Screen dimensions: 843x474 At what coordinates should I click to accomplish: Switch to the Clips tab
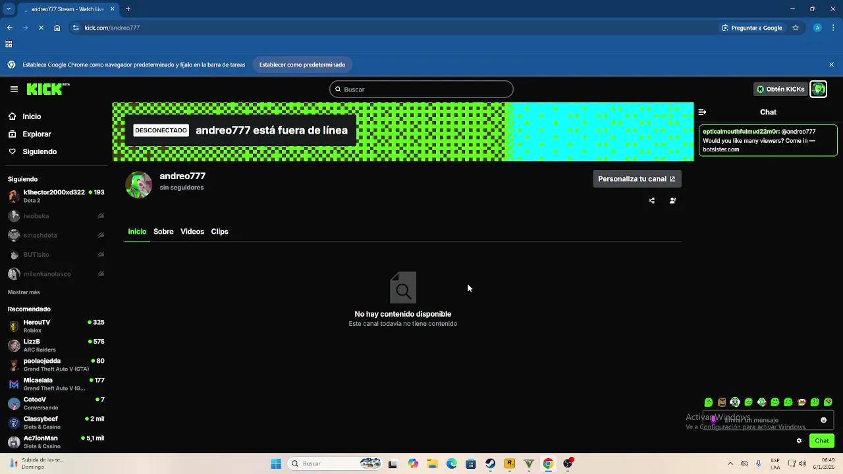(219, 232)
